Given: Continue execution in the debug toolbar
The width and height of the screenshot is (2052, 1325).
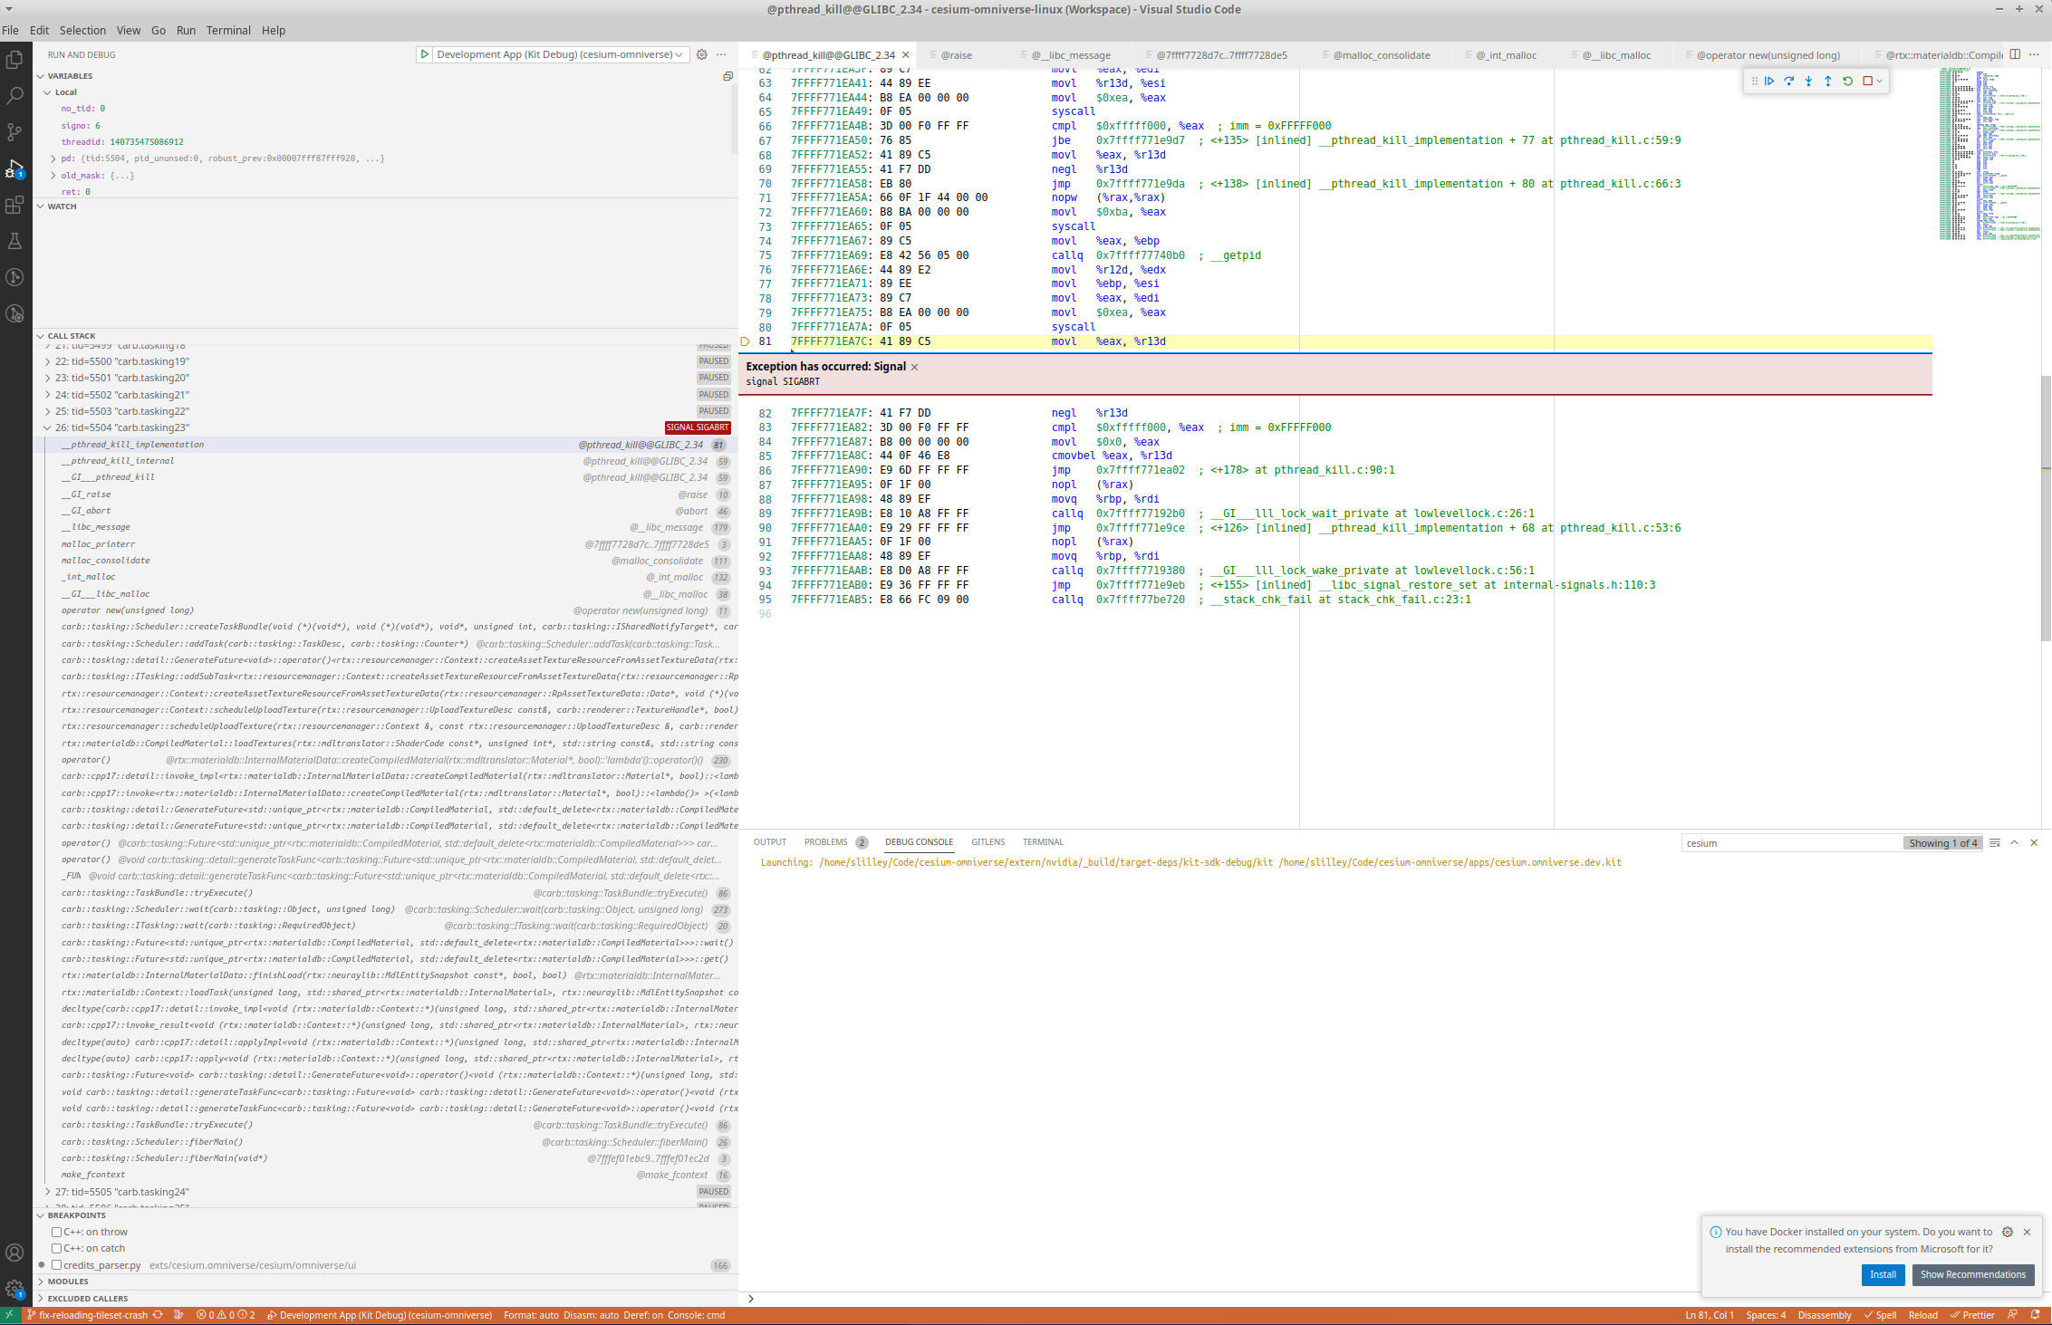Looking at the screenshot, I should 1769,81.
